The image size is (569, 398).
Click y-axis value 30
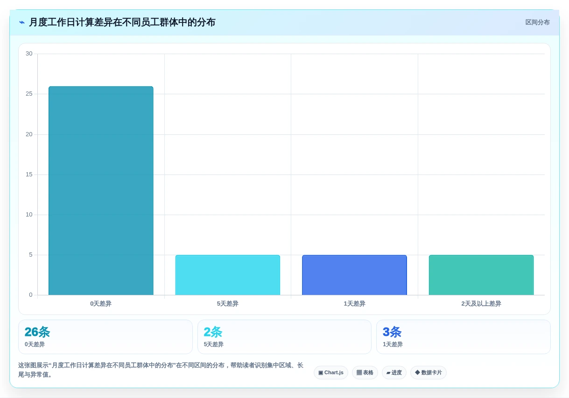point(29,54)
